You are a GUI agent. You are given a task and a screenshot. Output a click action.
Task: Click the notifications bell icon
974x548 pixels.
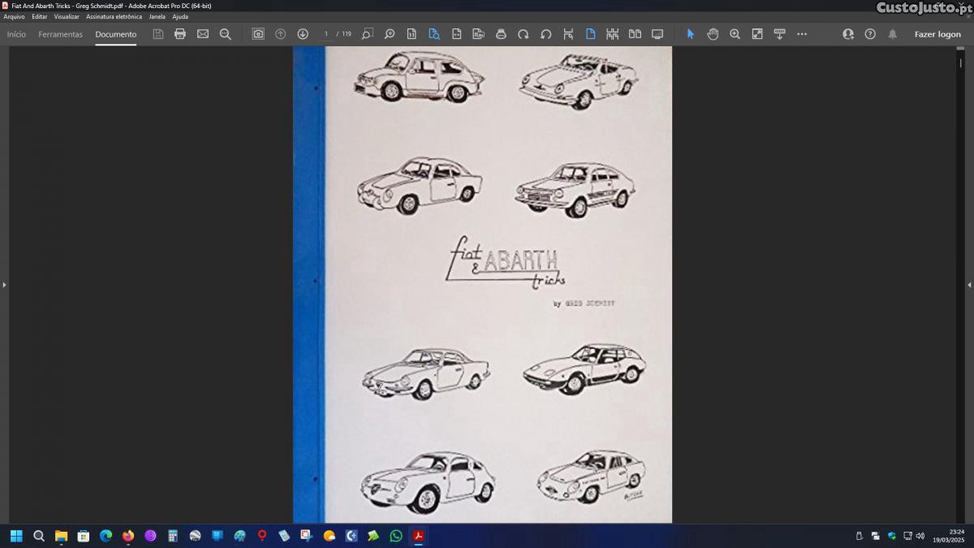[x=893, y=34]
